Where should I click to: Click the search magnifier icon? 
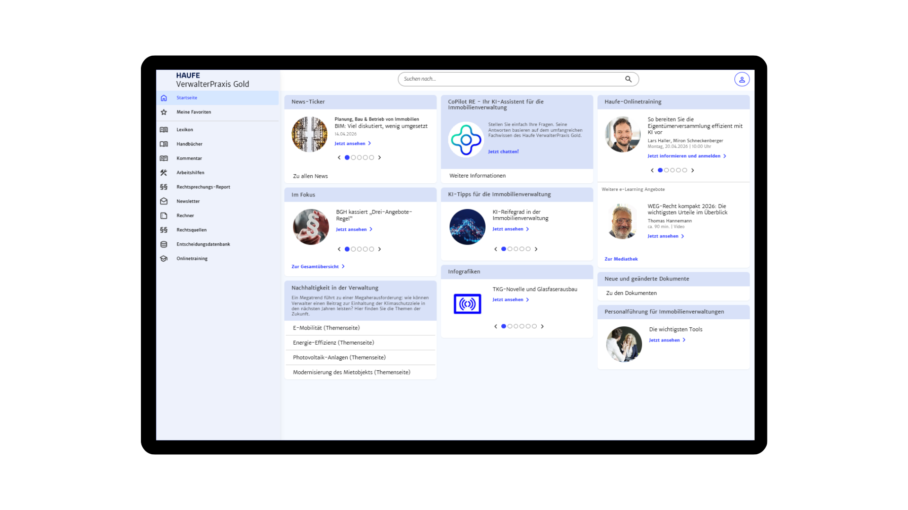(628, 79)
